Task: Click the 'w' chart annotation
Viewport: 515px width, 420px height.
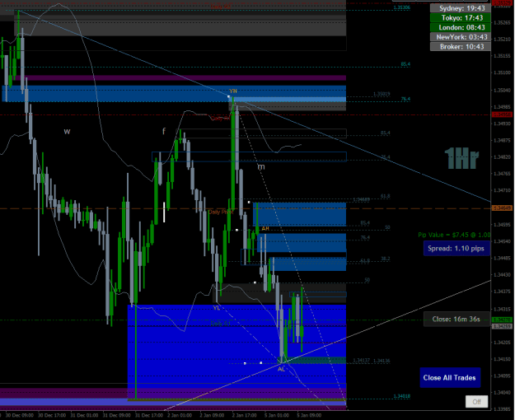Action: (x=67, y=131)
